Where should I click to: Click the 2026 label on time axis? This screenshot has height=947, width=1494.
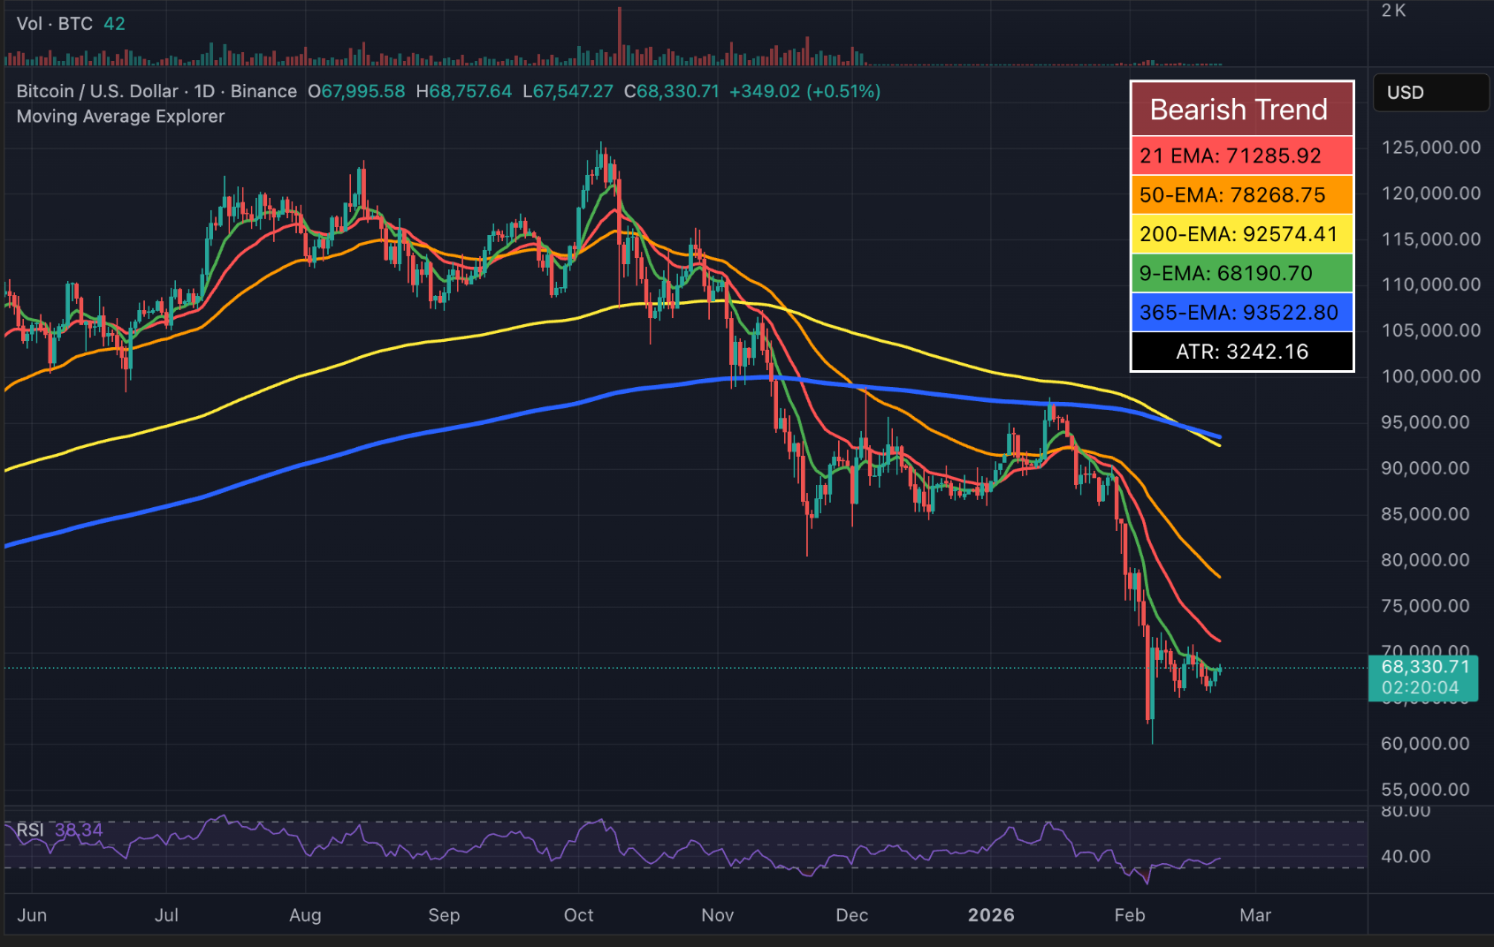(x=990, y=915)
